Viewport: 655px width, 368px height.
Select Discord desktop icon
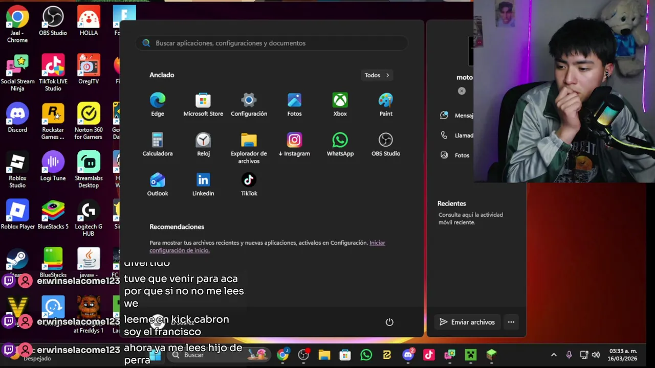click(17, 119)
